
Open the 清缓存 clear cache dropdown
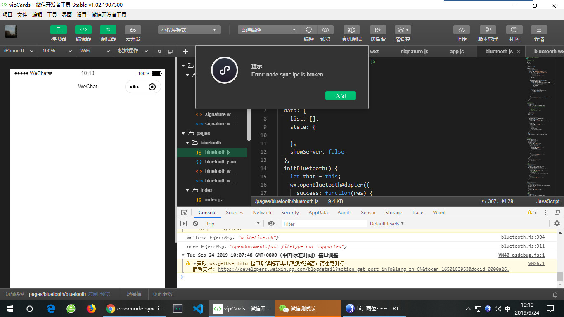(403, 30)
